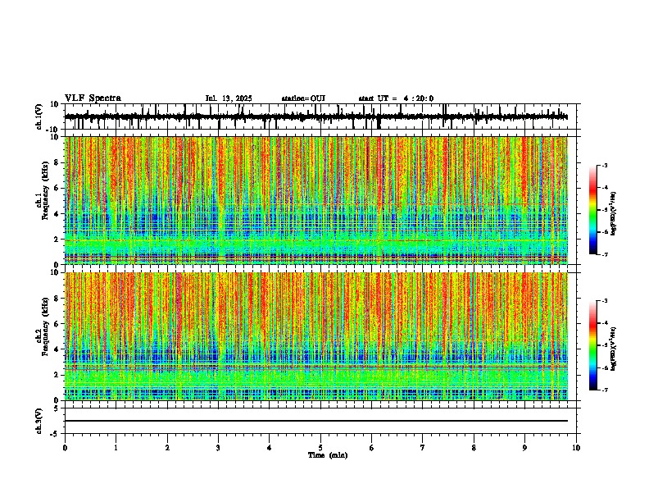Click the "-7" label on ch.1 color scale

click(605, 254)
